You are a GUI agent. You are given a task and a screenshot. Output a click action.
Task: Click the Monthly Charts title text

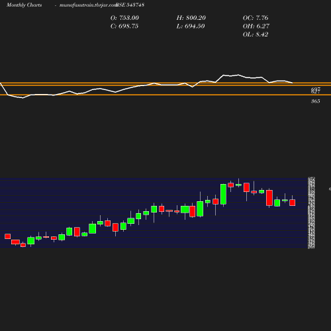[24, 5]
